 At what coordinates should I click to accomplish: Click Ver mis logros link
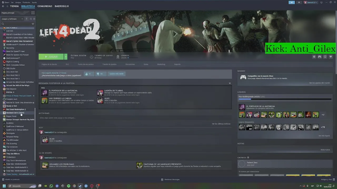[x=324, y=136]
